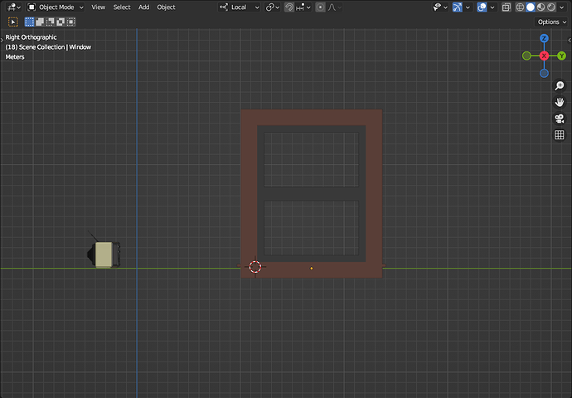Click the '(18) Scene Collection | Window' text
The width and height of the screenshot is (572, 398).
[x=48, y=47]
